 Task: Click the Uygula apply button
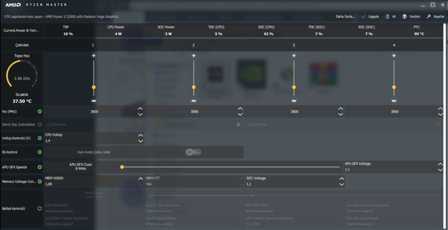click(x=370, y=16)
